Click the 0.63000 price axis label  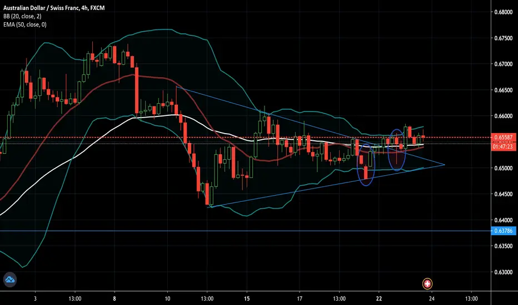[x=504, y=272]
